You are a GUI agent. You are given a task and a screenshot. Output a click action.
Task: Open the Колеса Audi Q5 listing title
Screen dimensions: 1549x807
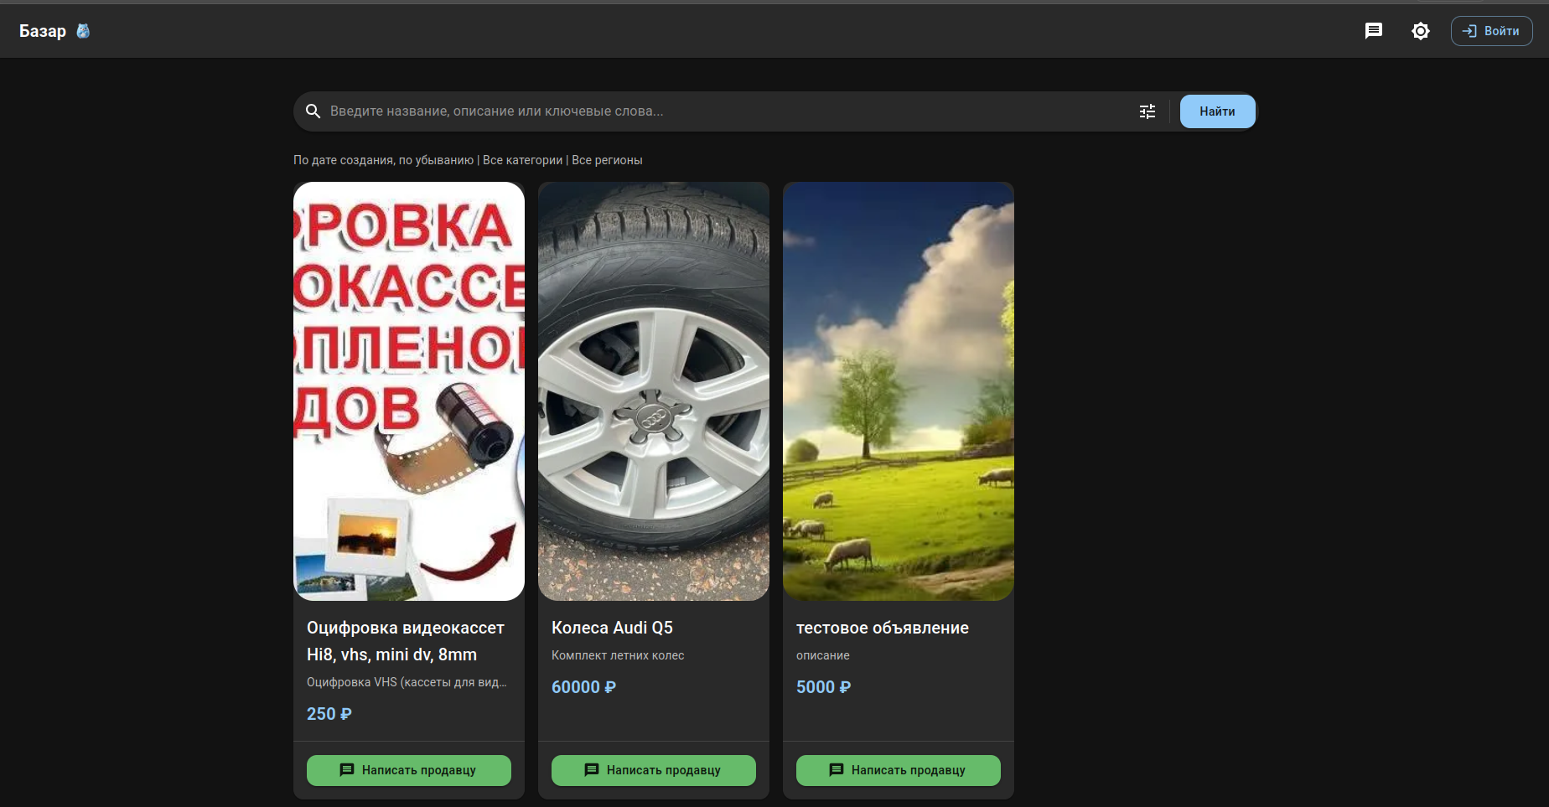(x=612, y=628)
